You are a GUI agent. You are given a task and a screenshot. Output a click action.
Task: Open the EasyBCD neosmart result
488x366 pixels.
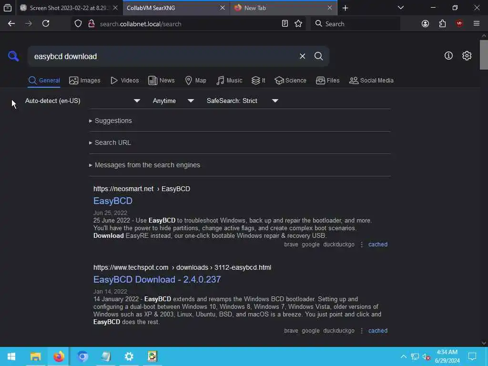tap(113, 201)
